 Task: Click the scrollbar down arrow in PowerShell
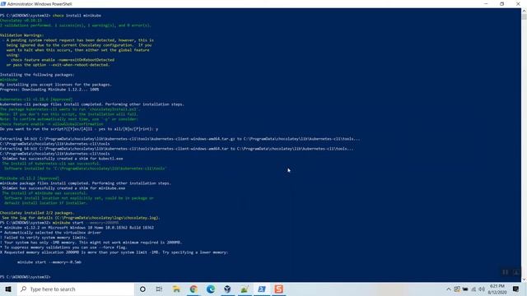524,280
